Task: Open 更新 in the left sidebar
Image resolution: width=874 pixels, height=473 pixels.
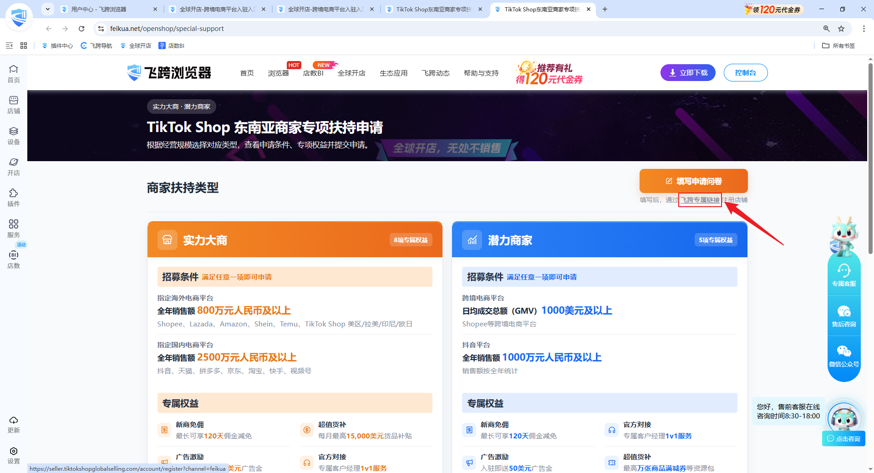Action: [x=14, y=425]
